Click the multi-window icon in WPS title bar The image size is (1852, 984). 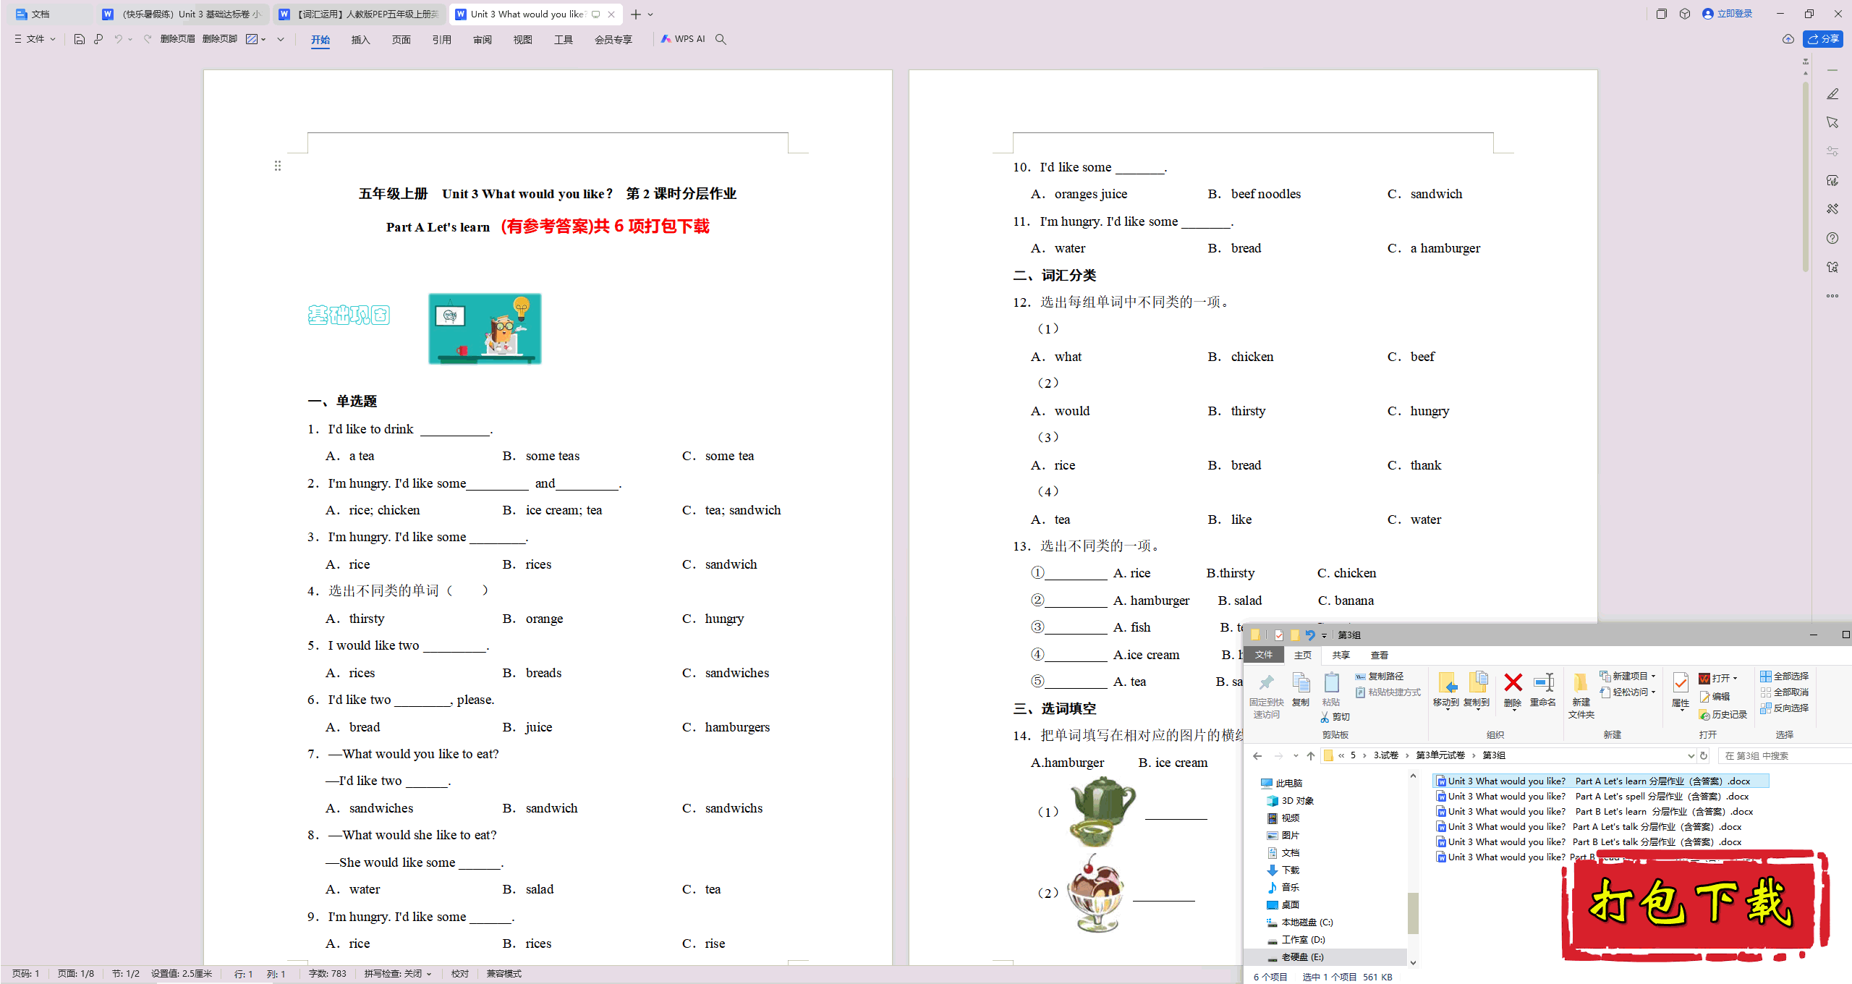[x=1662, y=14]
